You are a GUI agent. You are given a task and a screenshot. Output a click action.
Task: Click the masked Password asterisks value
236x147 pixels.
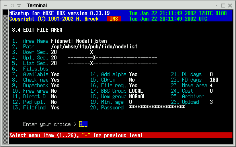tap(157, 107)
